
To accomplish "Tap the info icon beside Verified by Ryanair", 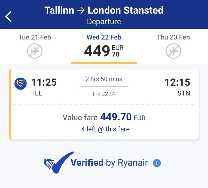I will [157, 163].
